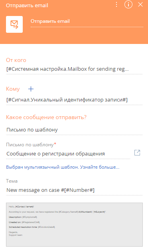Click the info icon in header
The image size is (148, 247).
[128, 4]
